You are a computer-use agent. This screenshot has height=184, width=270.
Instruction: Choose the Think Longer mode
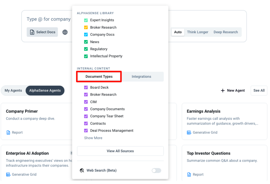click(x=197, y=32)
